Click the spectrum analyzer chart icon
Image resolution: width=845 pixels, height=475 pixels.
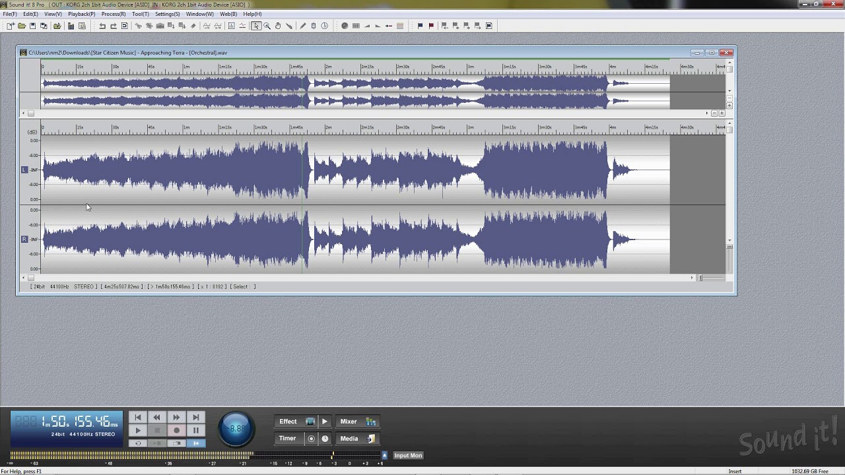click(x=231, y=26)
